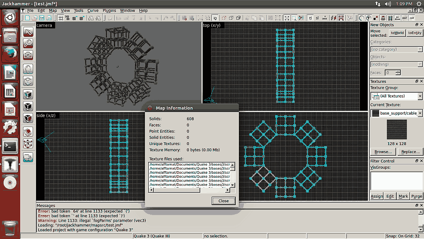Choose the Camera tool
This screenshot has width=424, height=239.
click(x=28, y=55)
